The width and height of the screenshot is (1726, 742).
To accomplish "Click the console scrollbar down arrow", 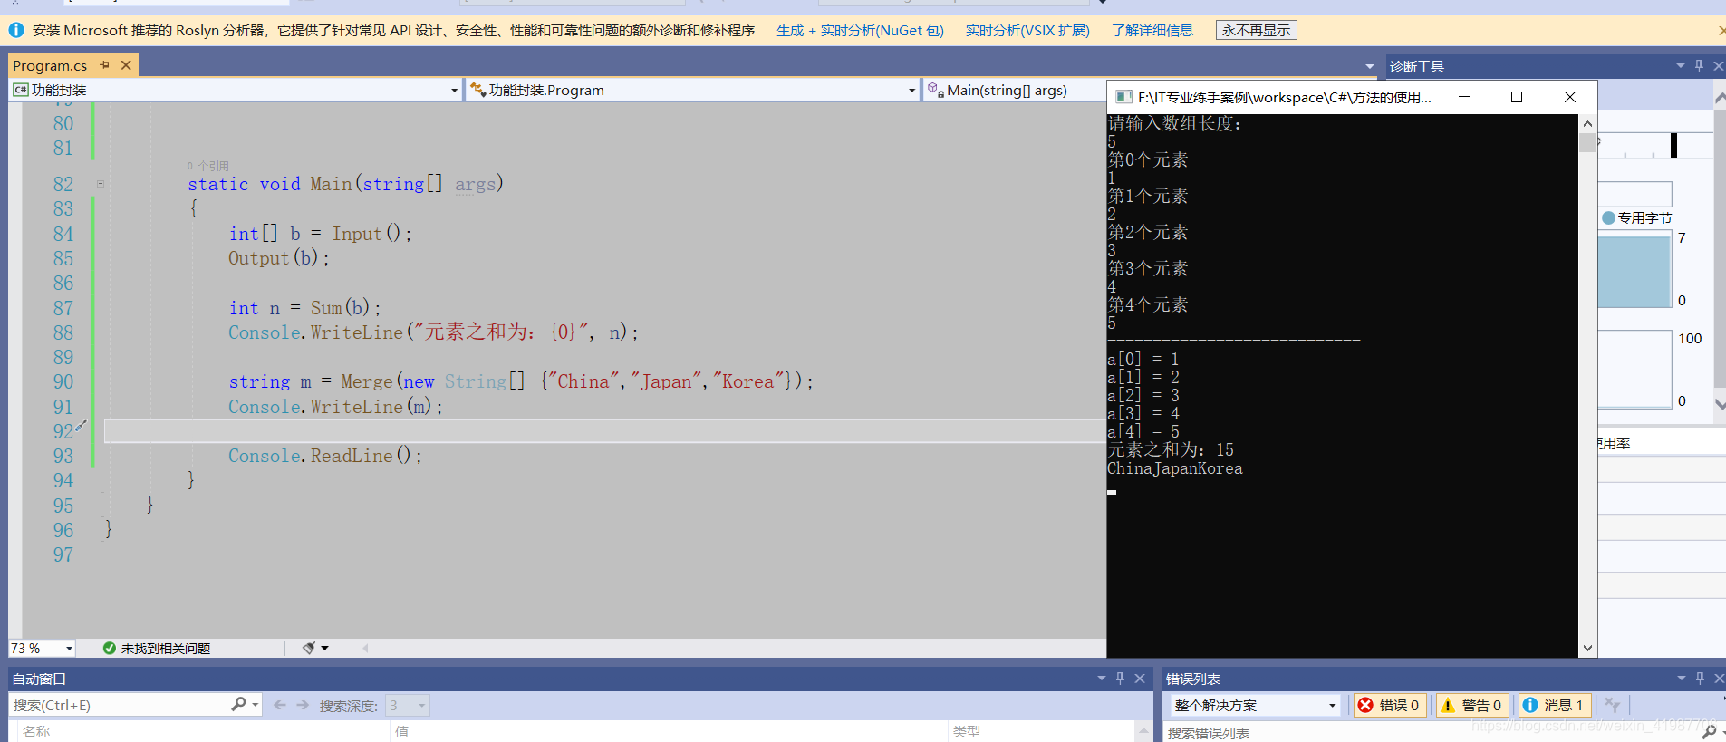I will click(1587, 649).
